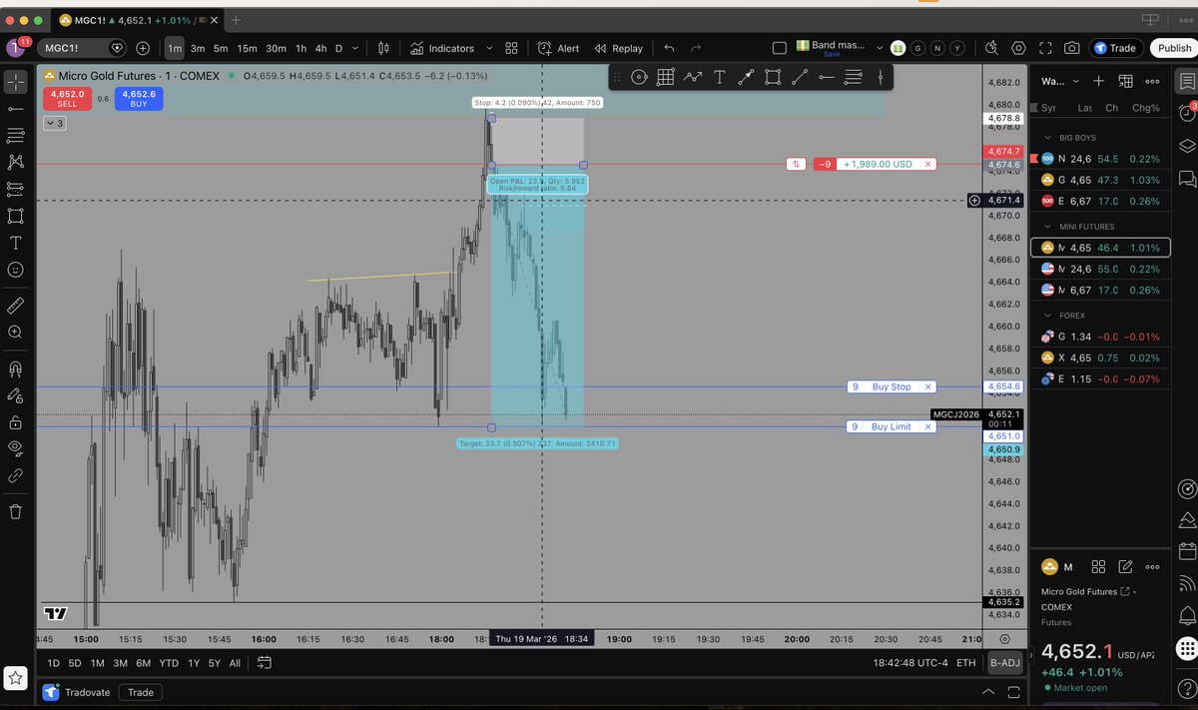This screenshot has height=710, width=1198.
Task: Click the compare or add symbol plus icon
Action: (143, 48)
